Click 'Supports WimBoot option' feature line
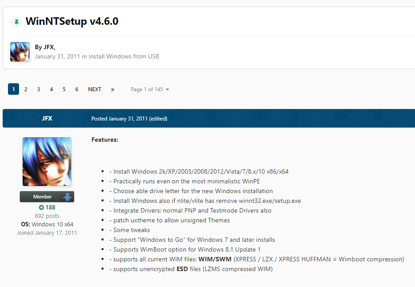This screenshot has height=287, width=415. 185,250
